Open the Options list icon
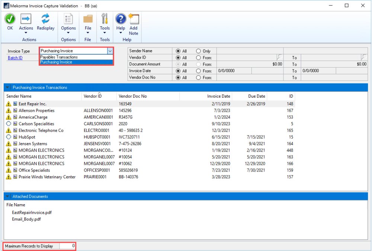 68,19
